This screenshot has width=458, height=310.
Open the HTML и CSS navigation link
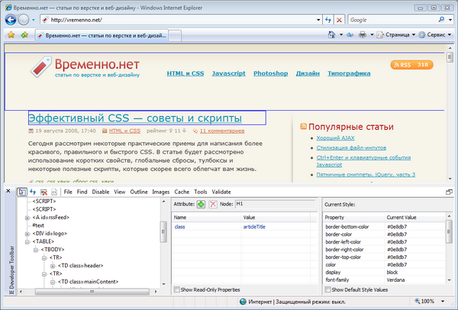coord(185,73)
